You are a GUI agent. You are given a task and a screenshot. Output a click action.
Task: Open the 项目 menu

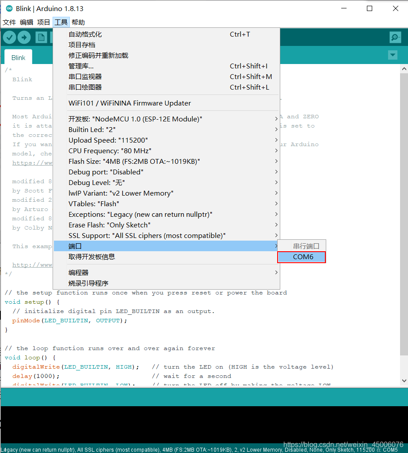tap(44, 22)
